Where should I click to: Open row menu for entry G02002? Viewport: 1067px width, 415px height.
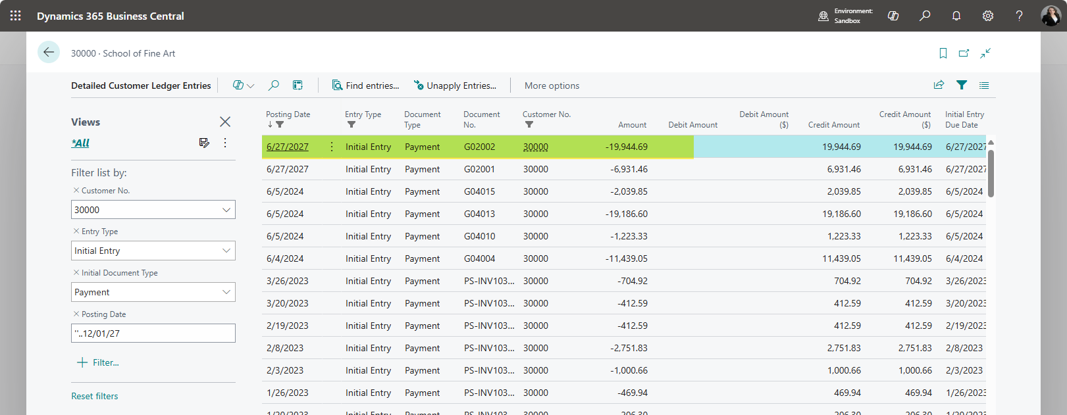tap(332, 147)
